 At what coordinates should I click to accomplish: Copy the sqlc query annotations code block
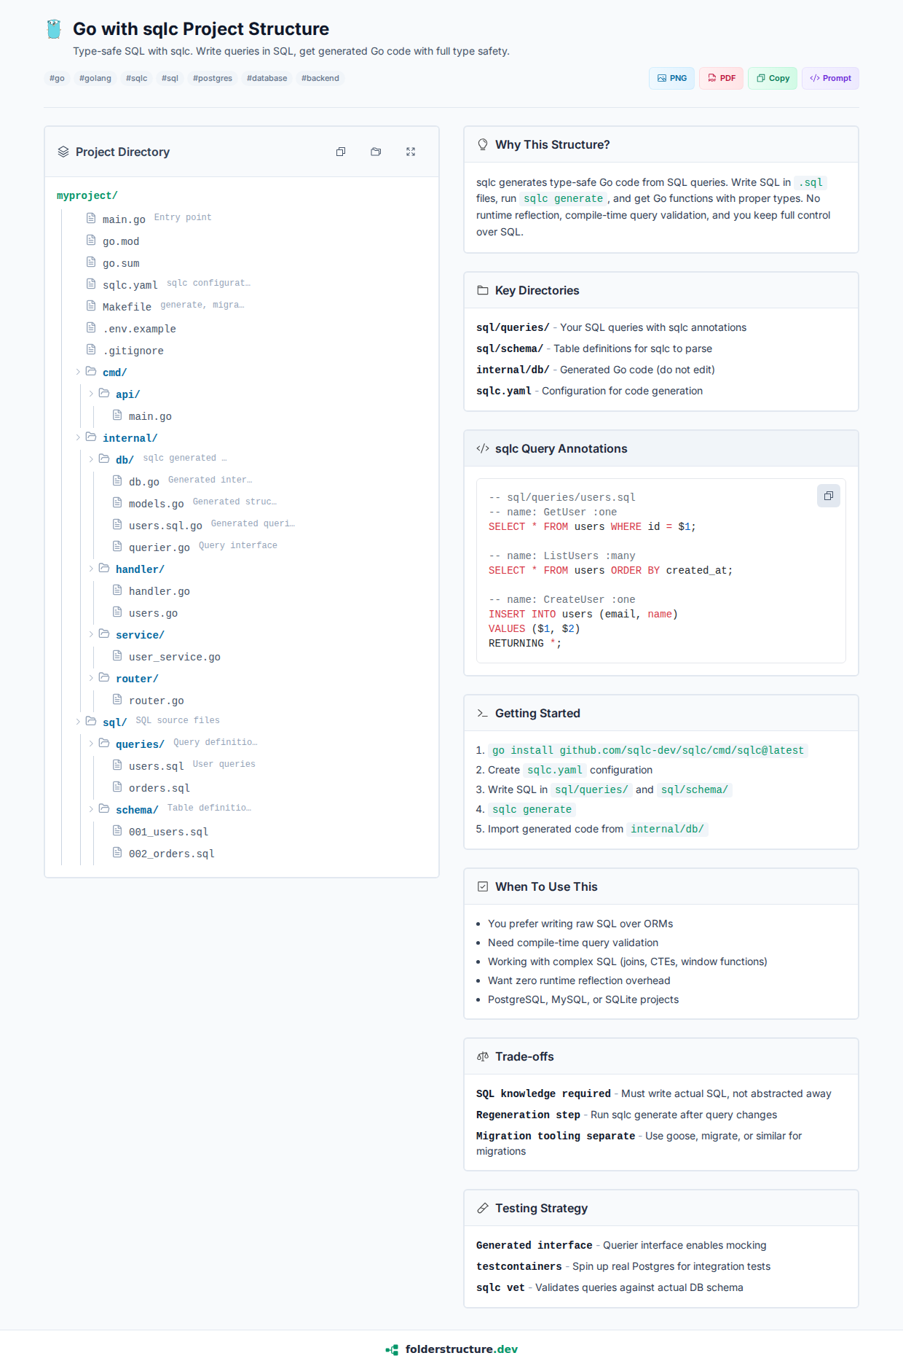point(828,496)
